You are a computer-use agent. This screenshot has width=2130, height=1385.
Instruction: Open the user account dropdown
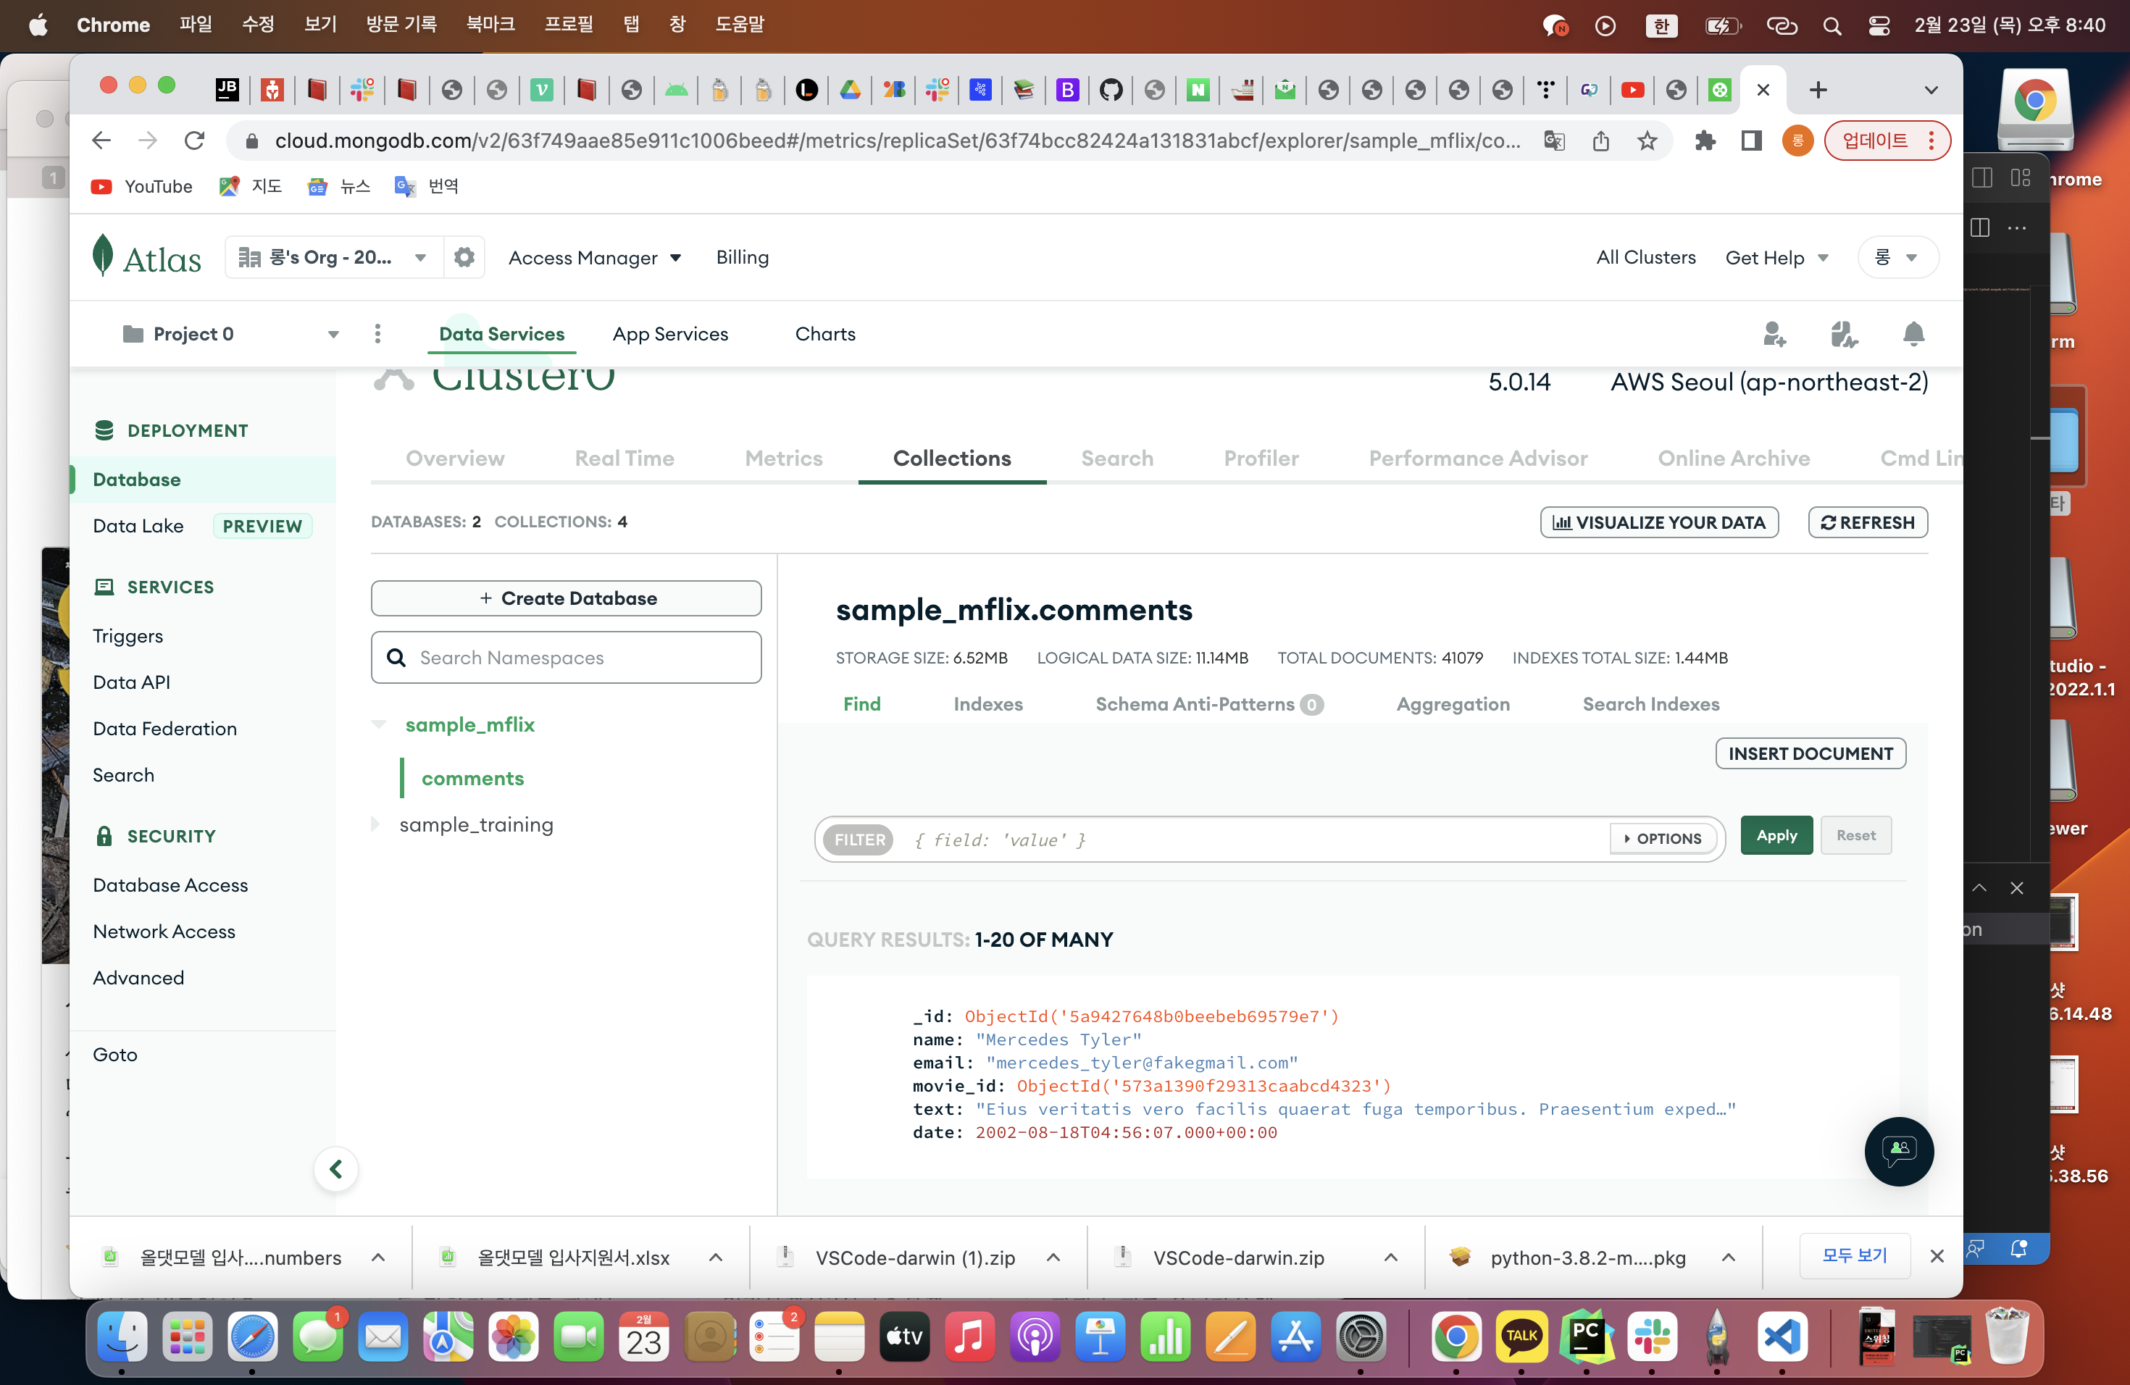point(1897,258)
